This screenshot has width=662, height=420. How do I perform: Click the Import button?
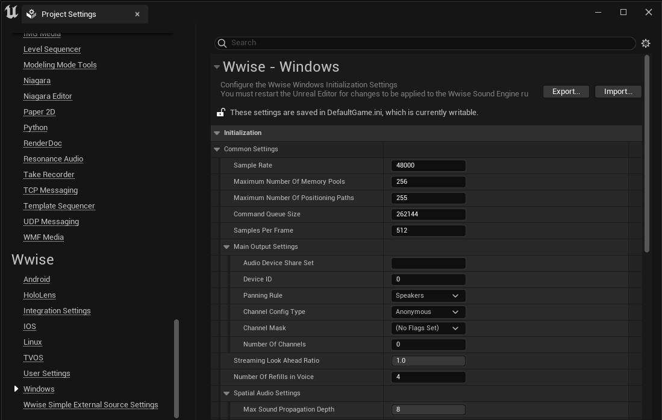618,92
